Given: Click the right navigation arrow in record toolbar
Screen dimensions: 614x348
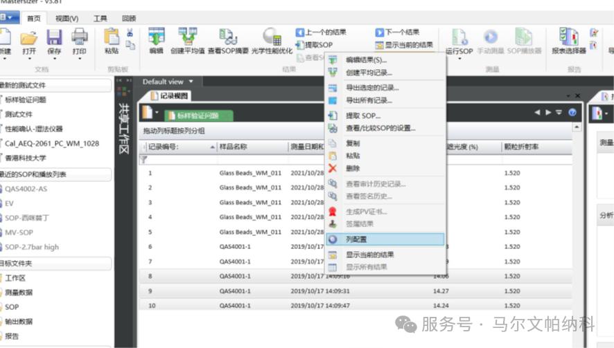Looking at the screenshot, I should click(x=548, y=112).
